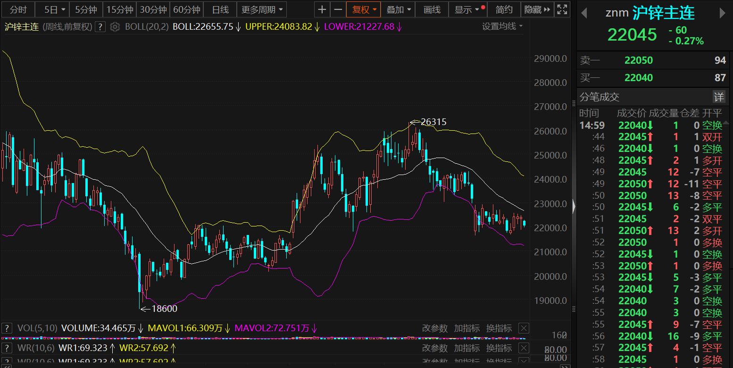
Task: Go to previous contract with left arrow
Action: pos(584,13)
